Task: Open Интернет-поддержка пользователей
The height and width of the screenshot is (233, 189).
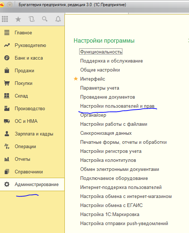Action: [x=121, y=187]
